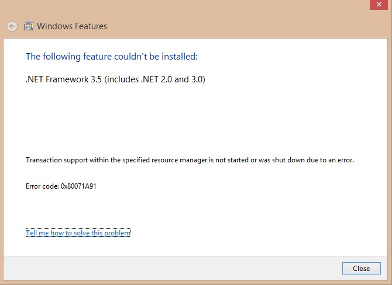Click the word 'feature' in the heading
The width and height of the screenshot is (392, 285).
(x=98, y=57)
